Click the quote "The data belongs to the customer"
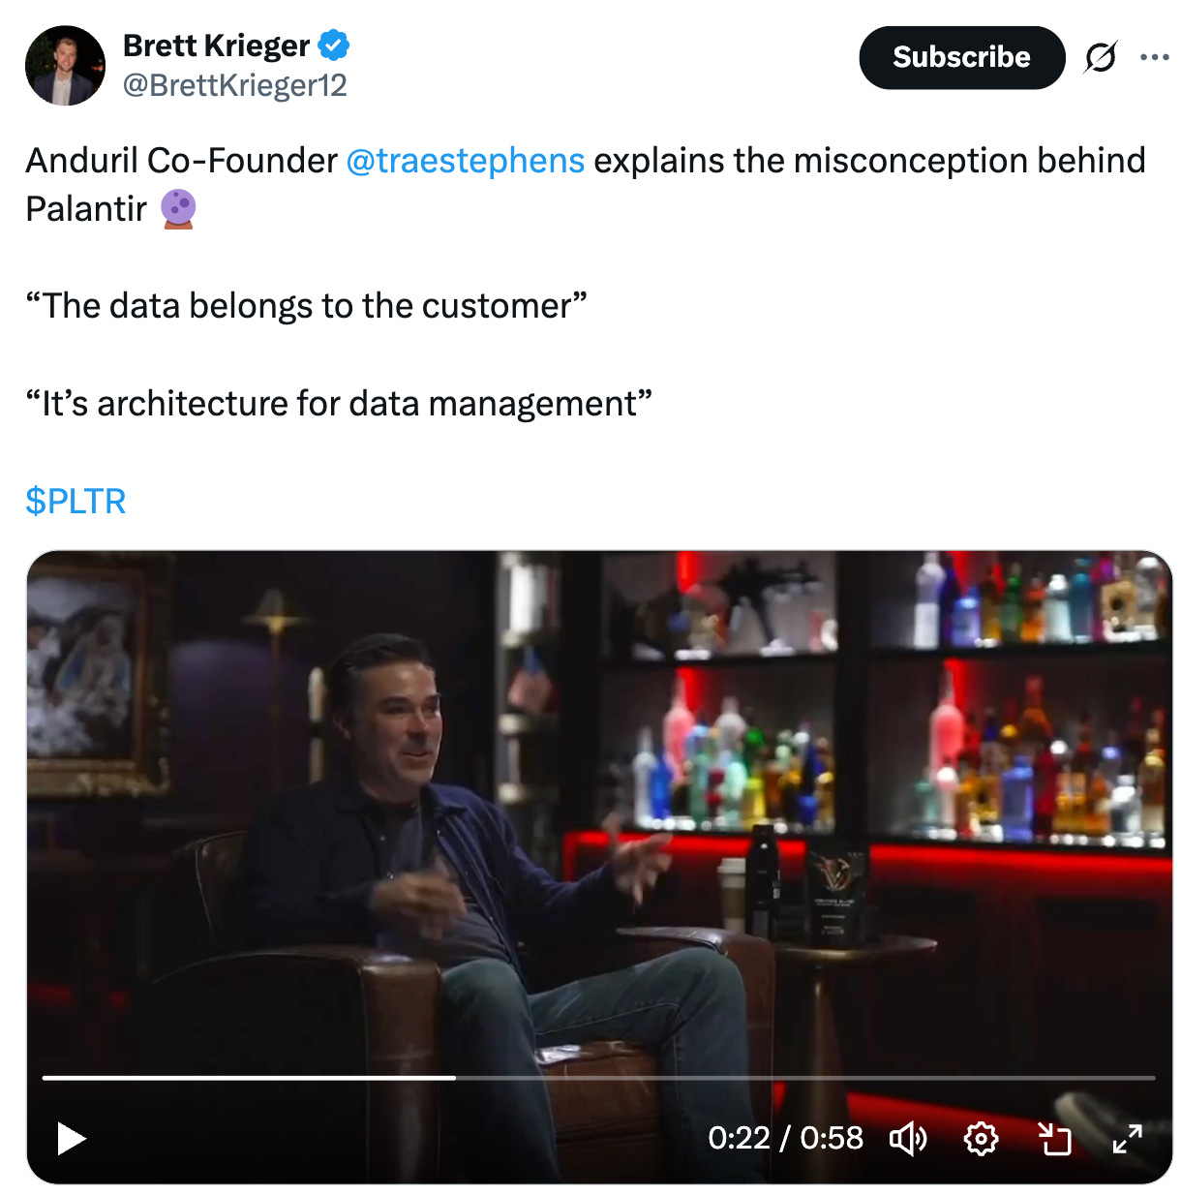 (x=306, y=306)
